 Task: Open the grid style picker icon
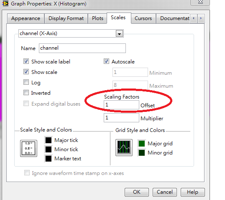click(124, 147)
